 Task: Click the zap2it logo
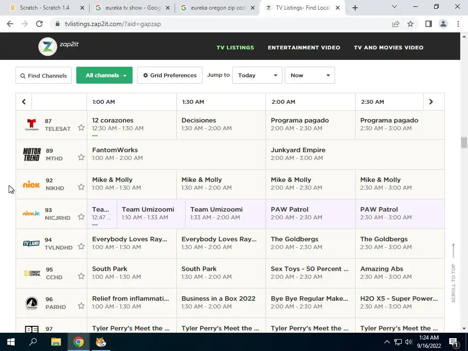point(58,46)
